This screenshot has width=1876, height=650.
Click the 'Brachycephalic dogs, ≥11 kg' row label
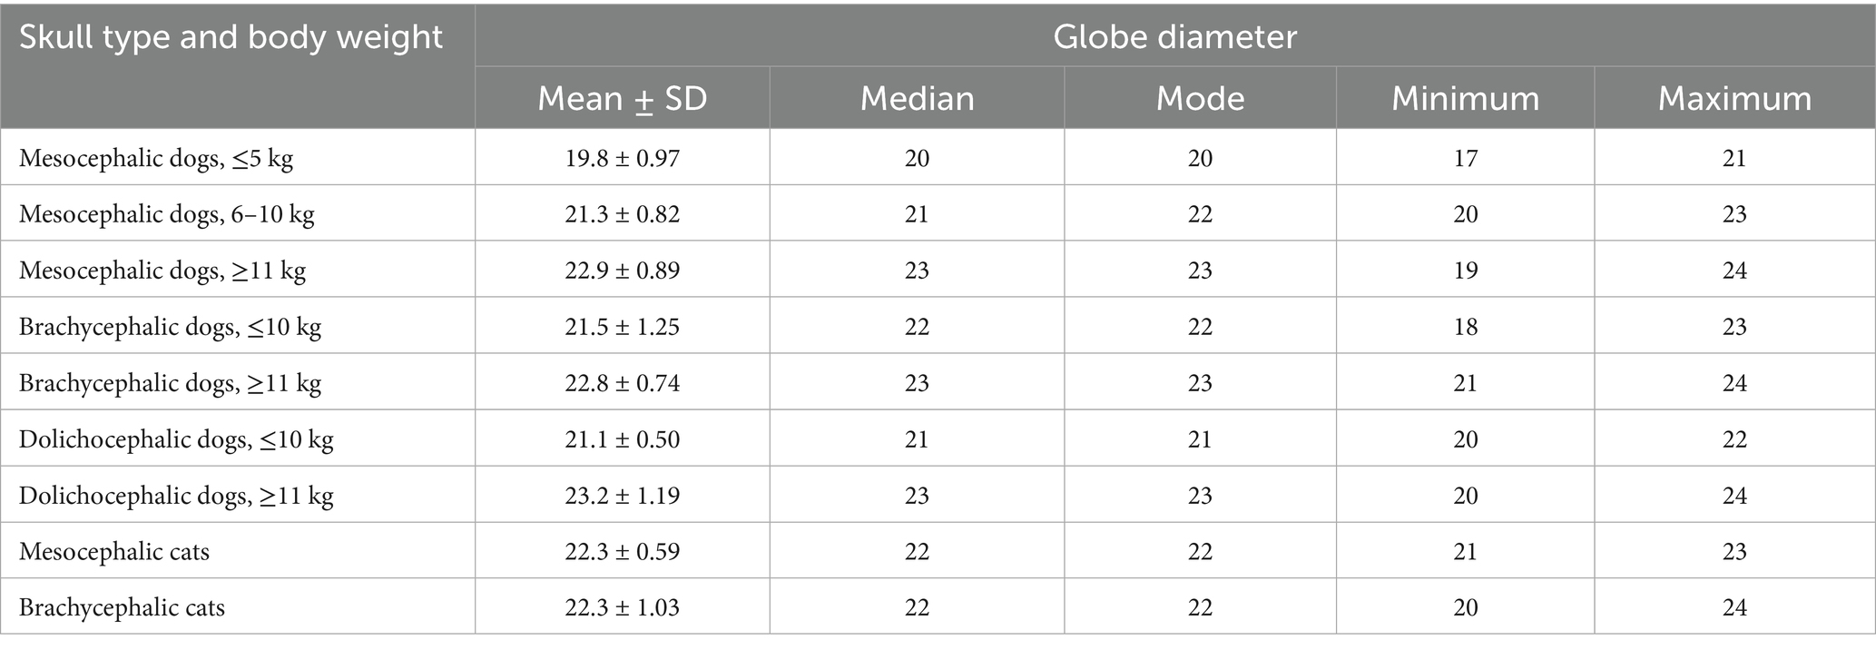[x=170, y=384]
